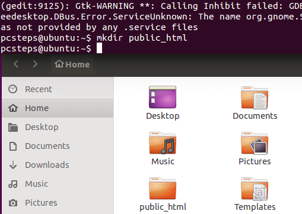302x214 pixels.
Task: Go back with the left arrow button
Action: 16,64
